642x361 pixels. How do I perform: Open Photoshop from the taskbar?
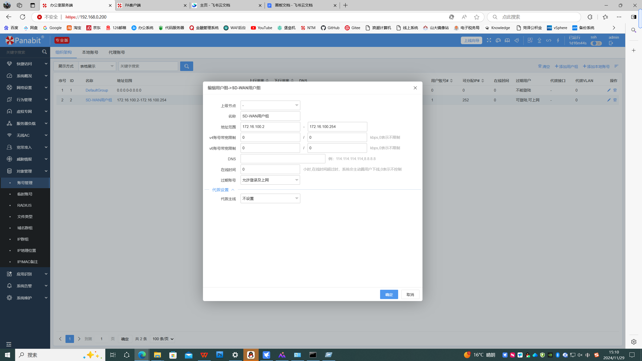coord(220,355)
